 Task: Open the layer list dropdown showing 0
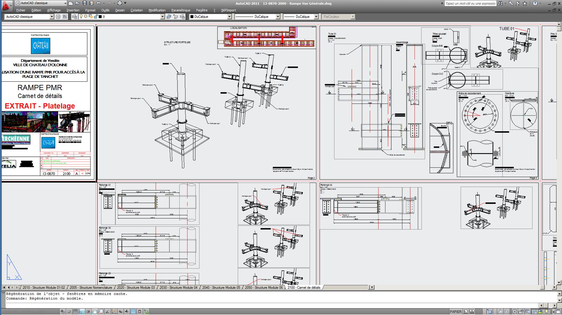pyautogui.click(x=162, y=16)
